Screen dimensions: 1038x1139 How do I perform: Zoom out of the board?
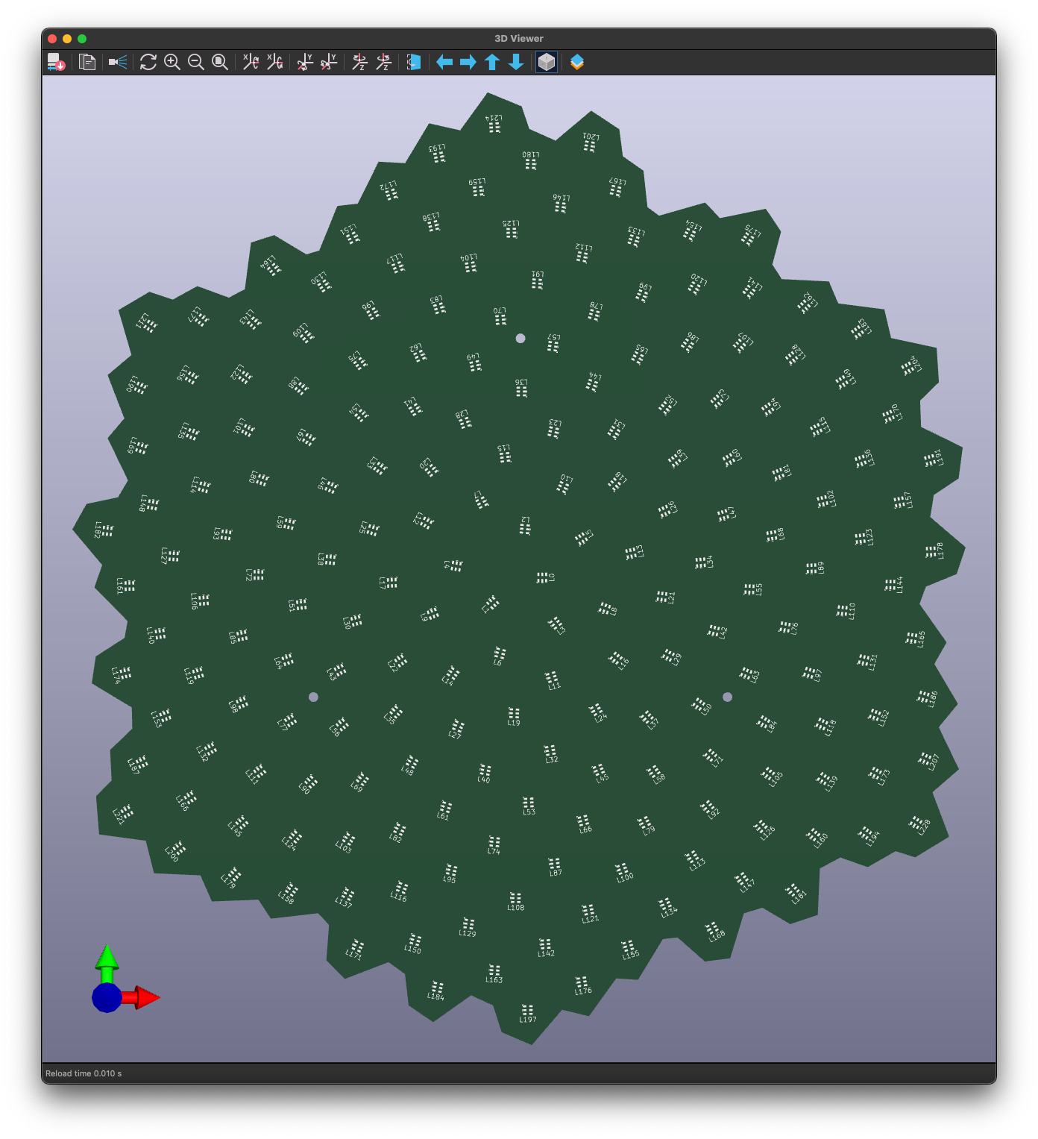[x=196, y=62]
